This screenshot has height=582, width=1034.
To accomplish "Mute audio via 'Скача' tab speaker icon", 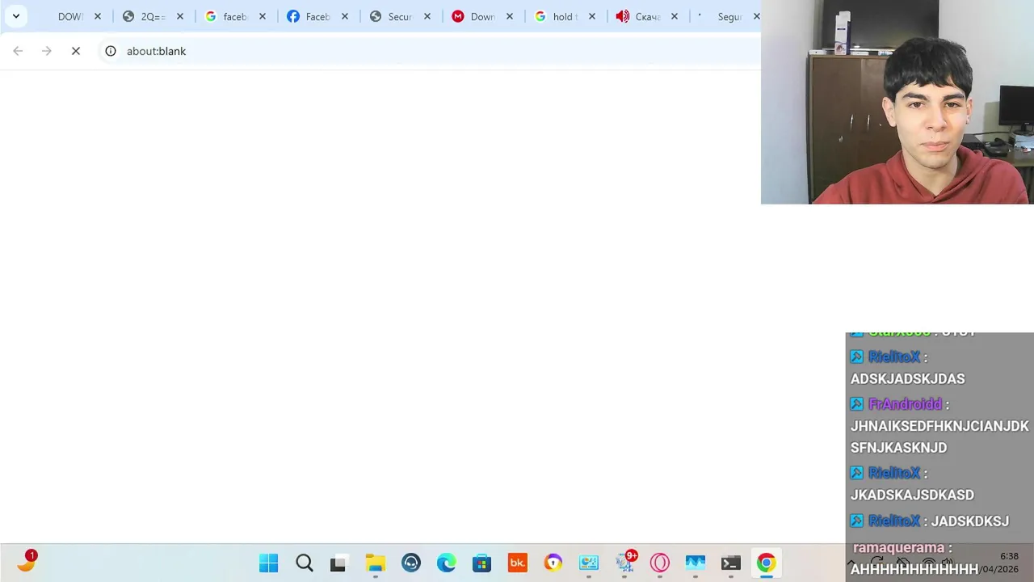I will point(623,16).
